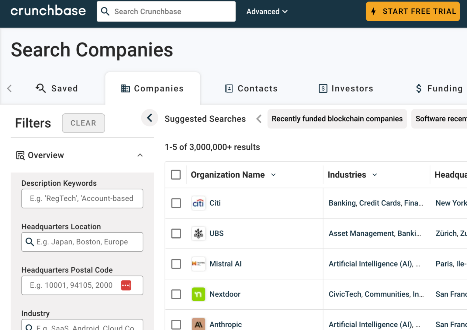Switch to the Investors tab

[345, 88]
